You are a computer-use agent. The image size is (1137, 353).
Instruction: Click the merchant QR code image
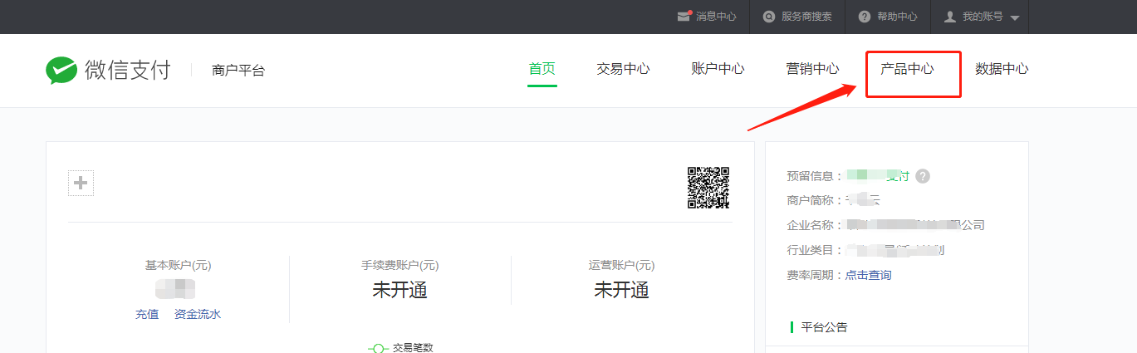(x=708, y=188)
